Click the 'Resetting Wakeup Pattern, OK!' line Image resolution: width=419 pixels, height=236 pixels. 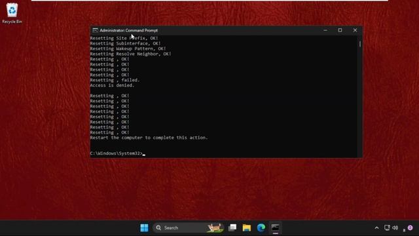coord(128,49)
